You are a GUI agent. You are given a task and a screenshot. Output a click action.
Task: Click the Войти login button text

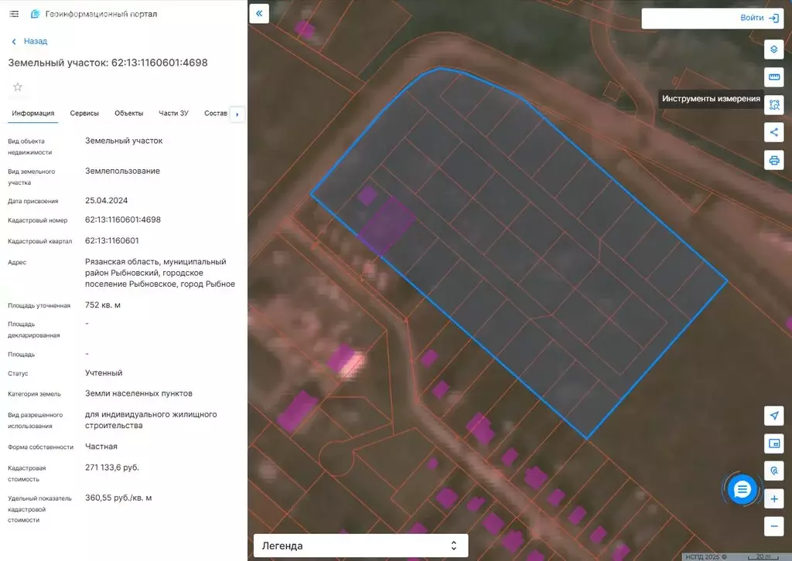click(752, 19)
